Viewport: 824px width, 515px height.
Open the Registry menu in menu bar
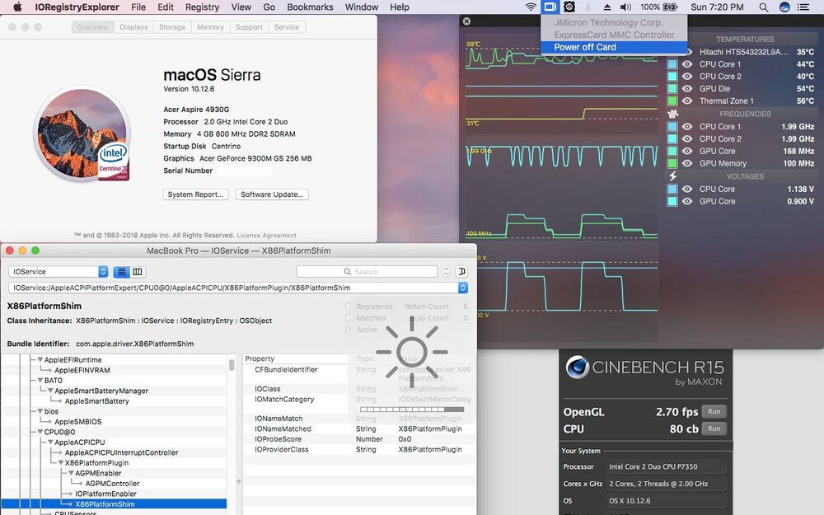202,7
